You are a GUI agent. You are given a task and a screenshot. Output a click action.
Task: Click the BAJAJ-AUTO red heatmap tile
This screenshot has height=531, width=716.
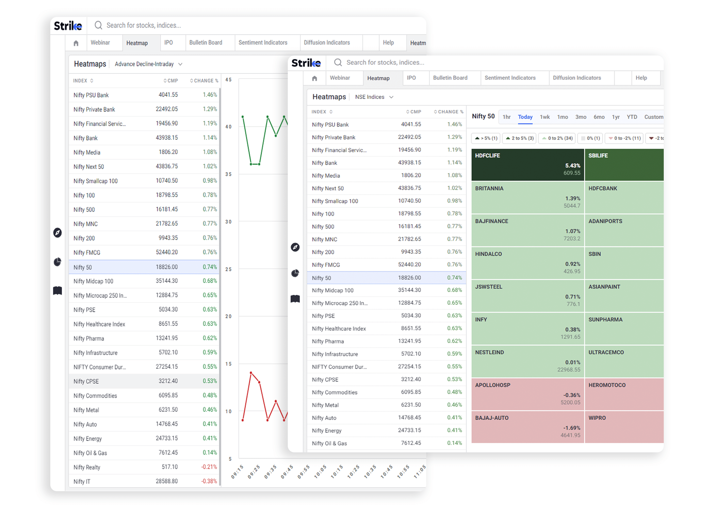coord(528,427)
